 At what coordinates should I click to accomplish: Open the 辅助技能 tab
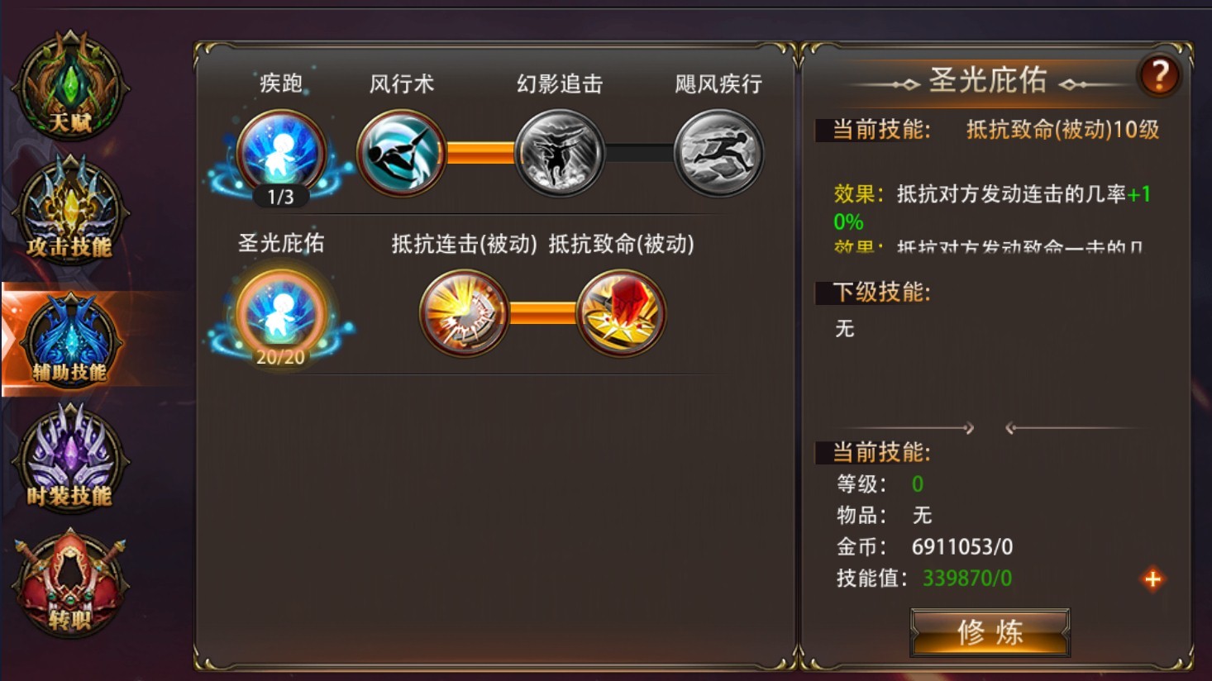[70, 339]
